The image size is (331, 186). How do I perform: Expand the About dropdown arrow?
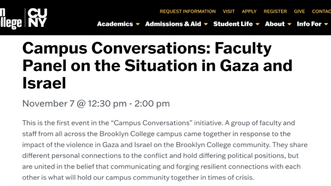[x=290, y=24]
